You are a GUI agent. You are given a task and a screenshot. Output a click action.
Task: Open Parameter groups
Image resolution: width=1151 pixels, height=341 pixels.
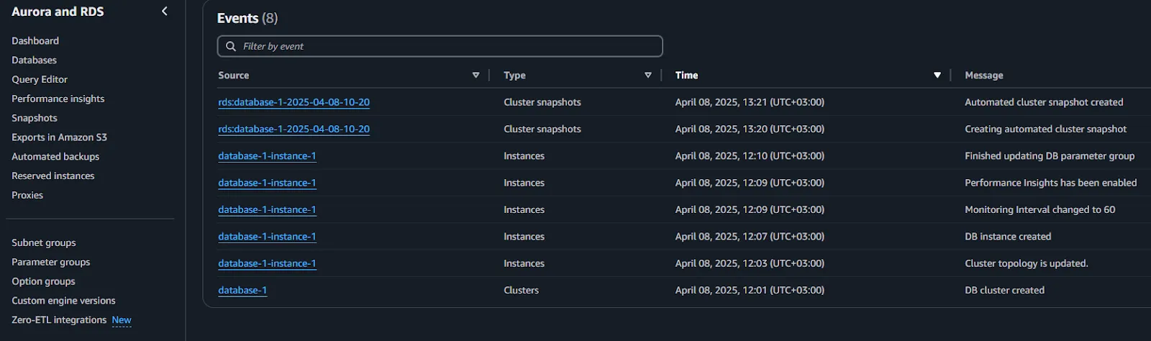[50, 262]
